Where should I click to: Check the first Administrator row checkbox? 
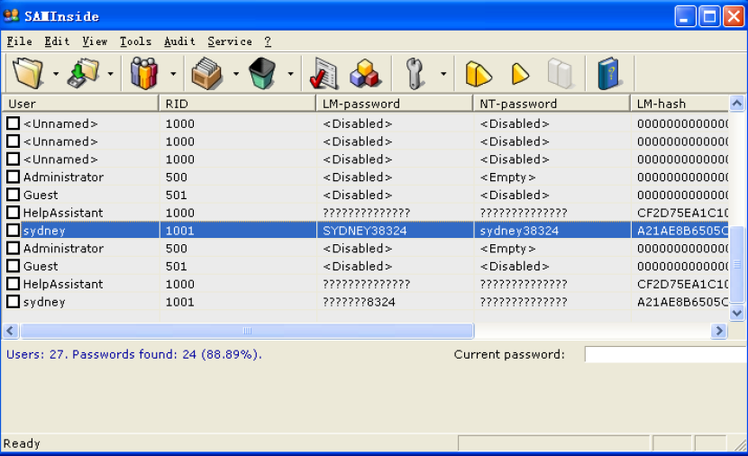pos(14,177)
